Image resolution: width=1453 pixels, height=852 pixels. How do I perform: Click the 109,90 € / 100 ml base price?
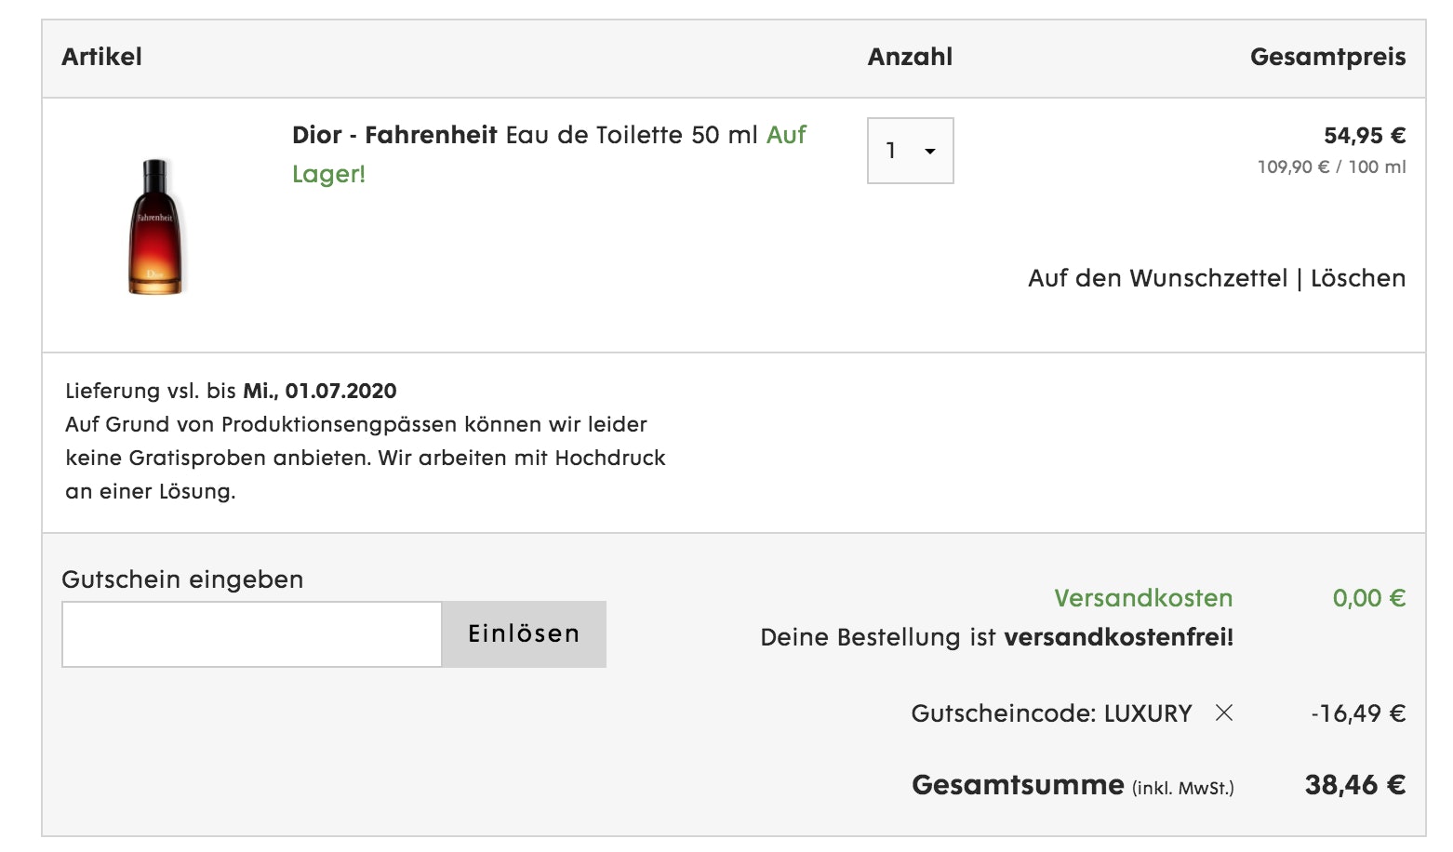click(1331, 167)
